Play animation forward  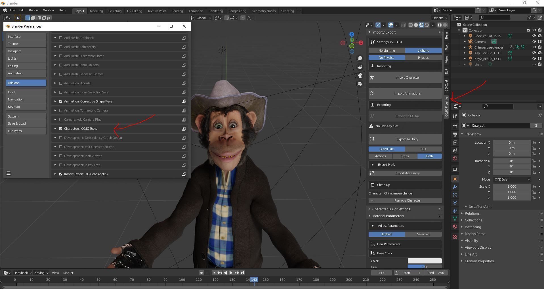(x=231, y=273)
